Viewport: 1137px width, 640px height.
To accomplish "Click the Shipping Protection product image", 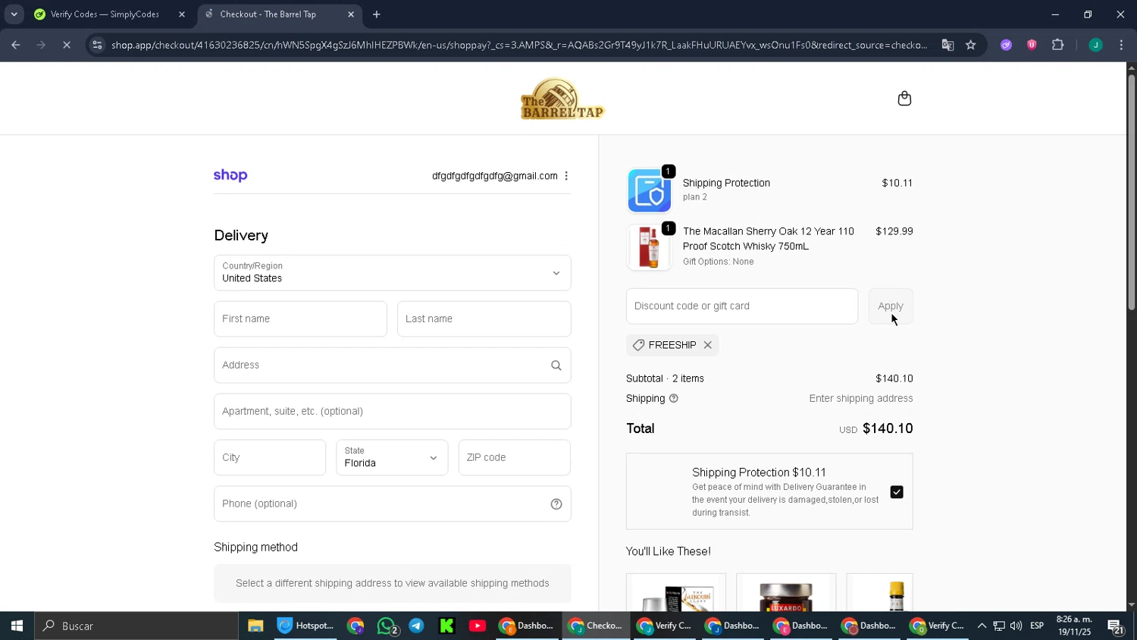I will coord(649,190).
